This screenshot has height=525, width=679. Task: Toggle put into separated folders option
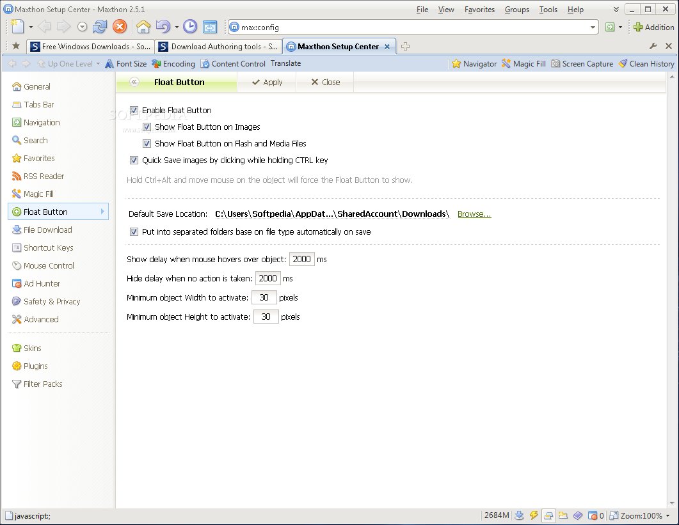(134, 232)
